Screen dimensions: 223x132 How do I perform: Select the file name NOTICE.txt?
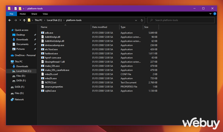51,82
